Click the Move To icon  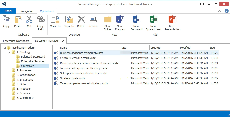(55, 19)
